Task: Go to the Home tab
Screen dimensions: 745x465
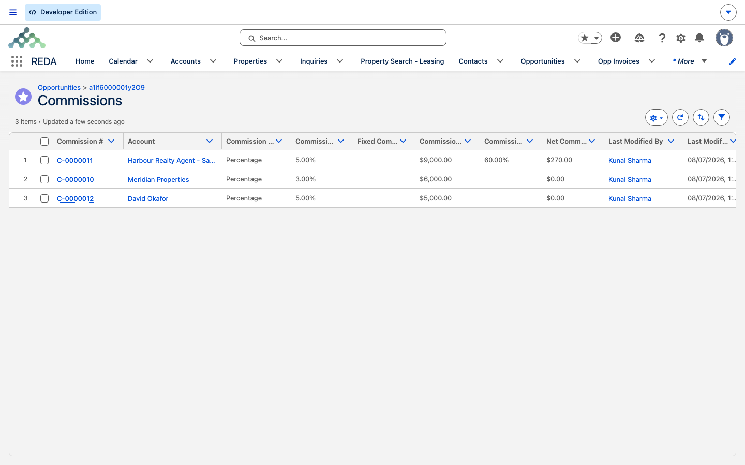Action: 85,61
